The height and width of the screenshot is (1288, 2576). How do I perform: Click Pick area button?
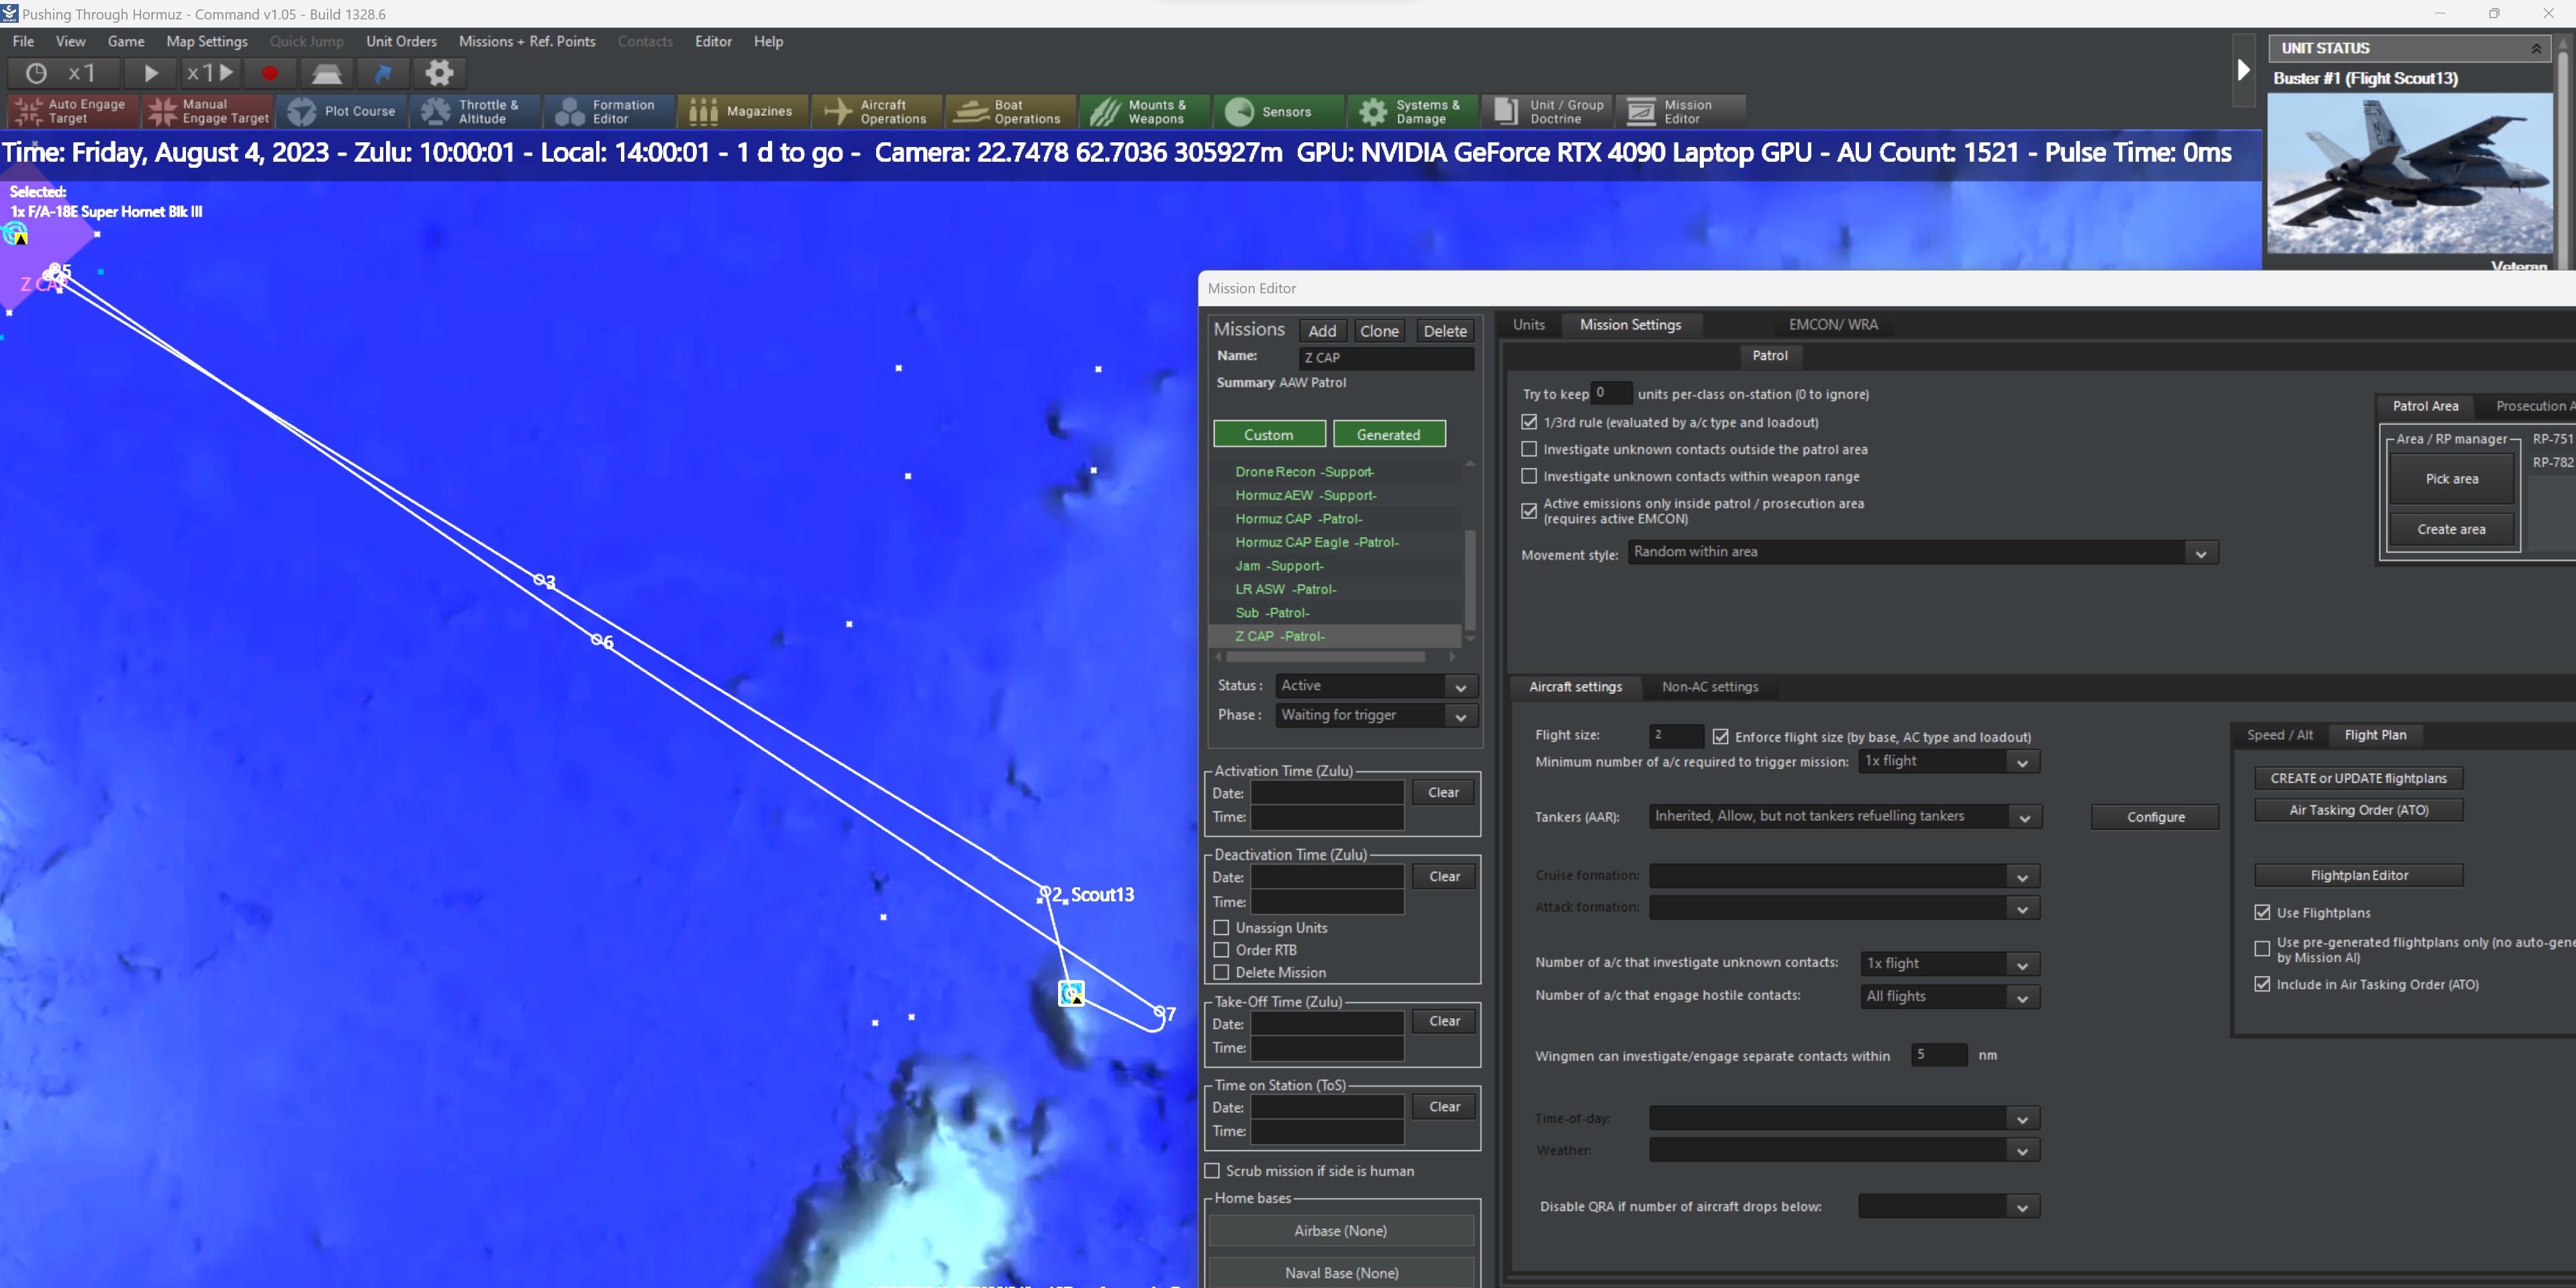tap(2451, 479)
